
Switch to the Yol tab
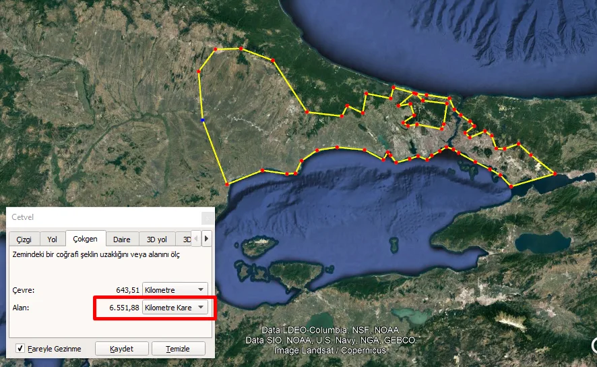(x=52, y=239)
